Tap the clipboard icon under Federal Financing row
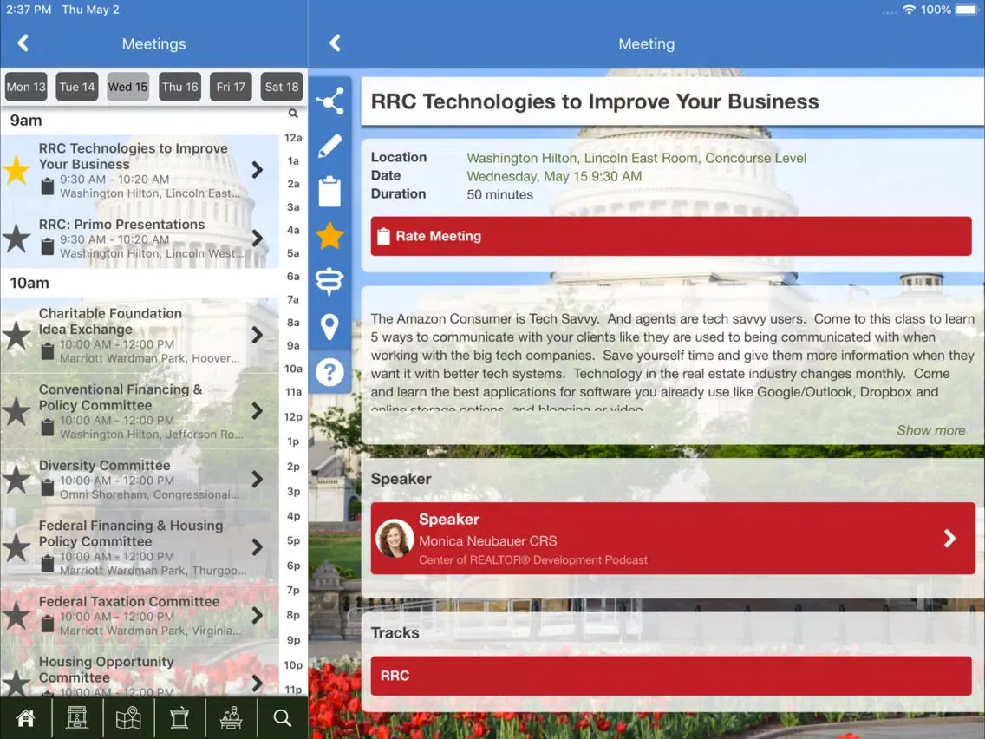This screenshot has height=739, width=985. pyautogui.click(x=47, y=564)
